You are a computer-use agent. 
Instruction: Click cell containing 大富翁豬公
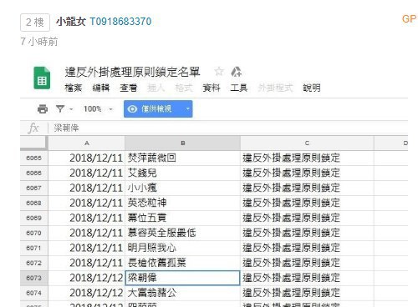[183, 293]
